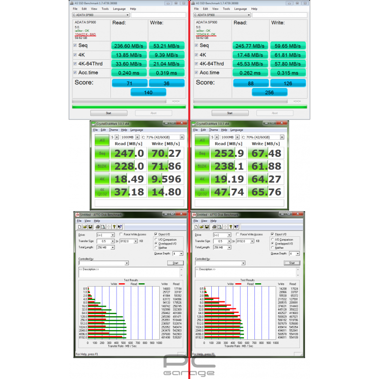Click total score 256 in right AS SSD window
The height and width of the screenshot is (379, 379).
[x=270, y=92]
